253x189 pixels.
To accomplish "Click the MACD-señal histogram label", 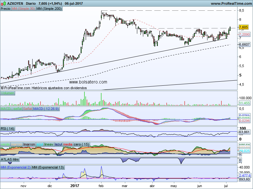I will [x=11, y=109].
